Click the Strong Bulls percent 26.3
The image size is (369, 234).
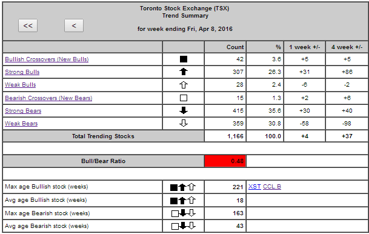tap(274, 72)
